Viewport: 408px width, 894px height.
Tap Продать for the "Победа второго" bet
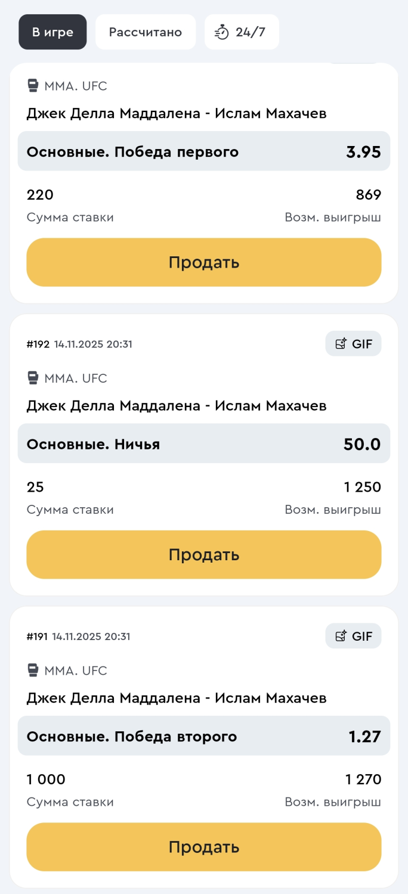pos(203,847)
